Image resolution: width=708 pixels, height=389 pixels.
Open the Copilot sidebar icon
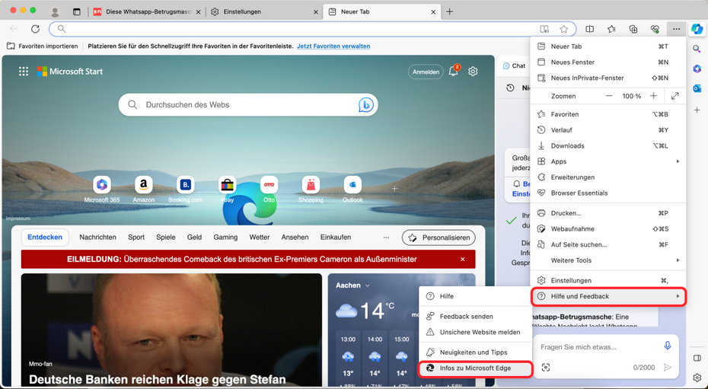click(x=697, y=29)
